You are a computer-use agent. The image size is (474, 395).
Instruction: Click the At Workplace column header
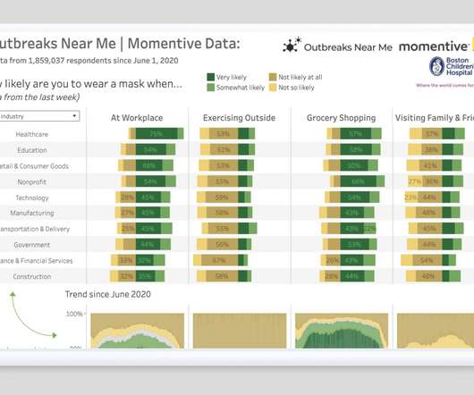click(137, 118)
